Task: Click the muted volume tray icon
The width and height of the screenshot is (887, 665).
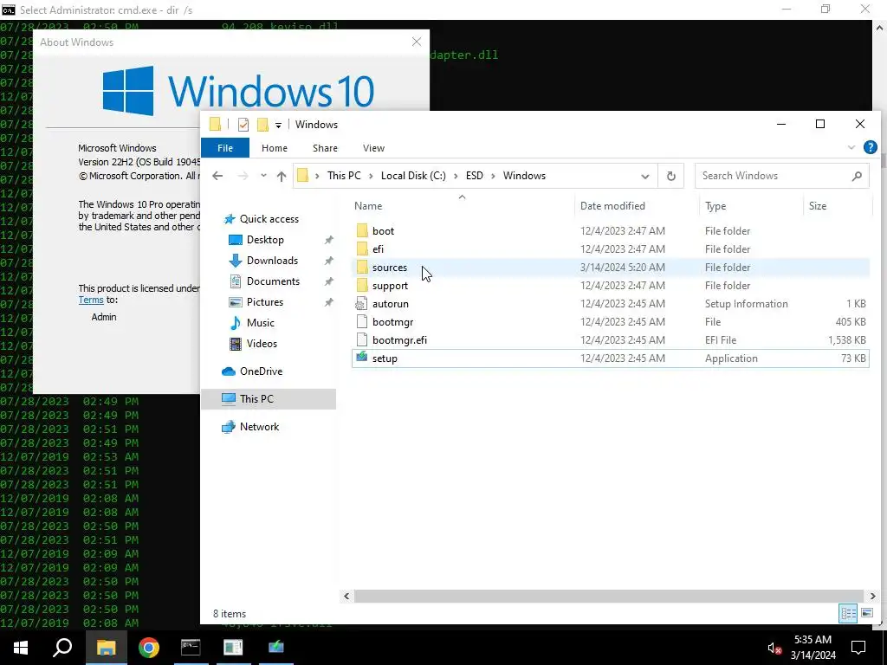Action: (x=774, y=648)
